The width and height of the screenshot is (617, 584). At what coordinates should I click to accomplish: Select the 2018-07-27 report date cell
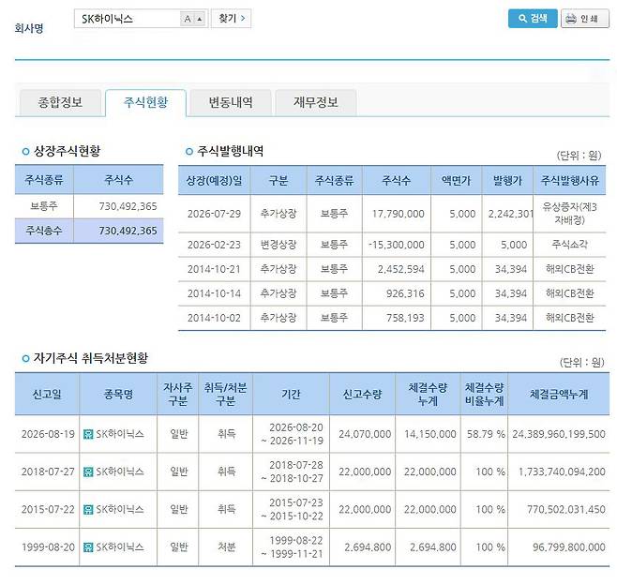click(48, 472)
